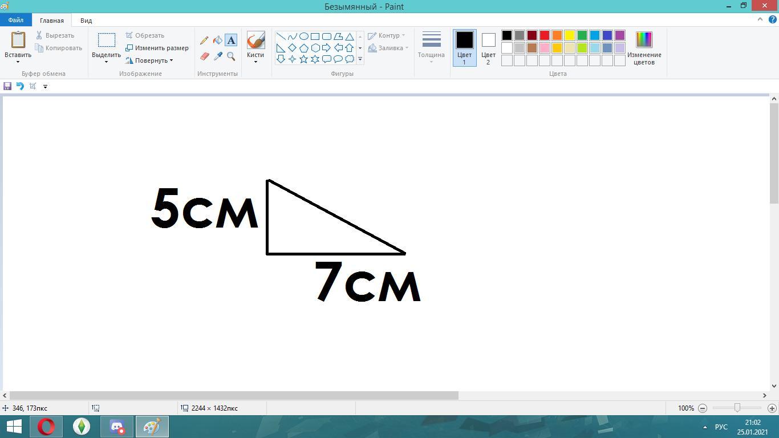Select the Triangle shape
779x438 pixels.
tap(350, 36)
